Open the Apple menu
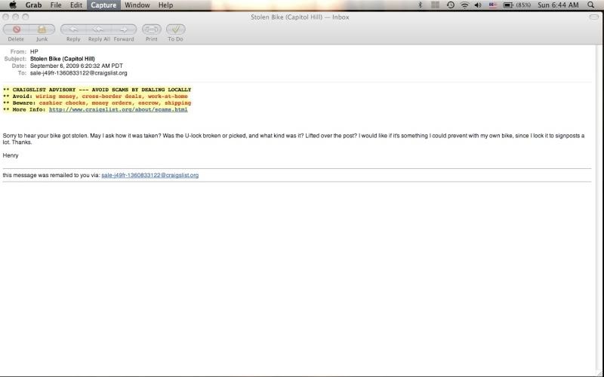604x377 pixels. 12,5
